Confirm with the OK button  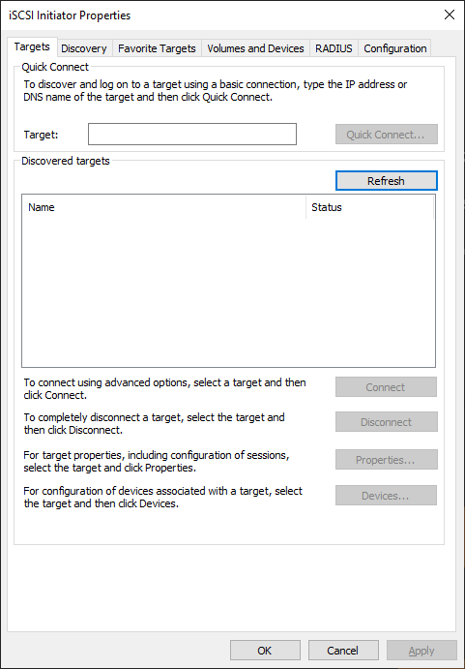click(265, 651)
